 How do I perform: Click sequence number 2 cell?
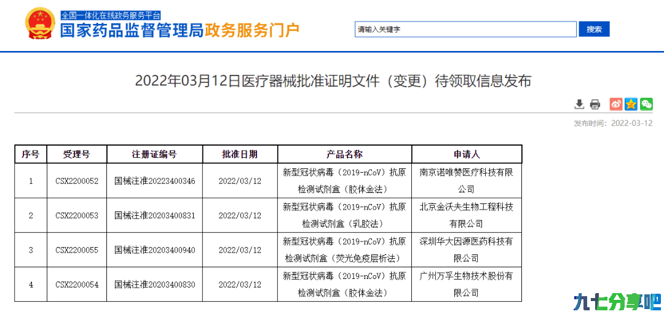31,216
